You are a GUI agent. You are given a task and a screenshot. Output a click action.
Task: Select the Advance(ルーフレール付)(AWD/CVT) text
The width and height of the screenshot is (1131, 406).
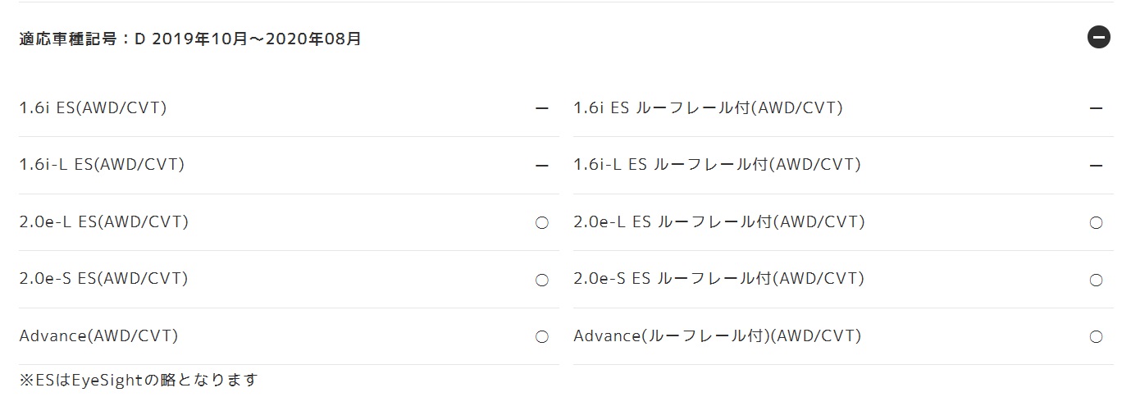tap(718, 335)
